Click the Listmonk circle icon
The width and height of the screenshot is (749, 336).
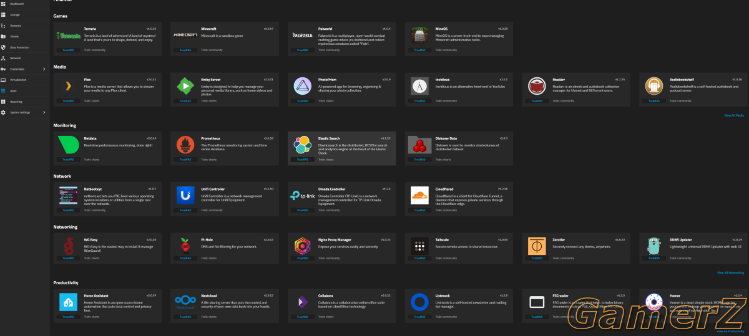click(420, 302)
